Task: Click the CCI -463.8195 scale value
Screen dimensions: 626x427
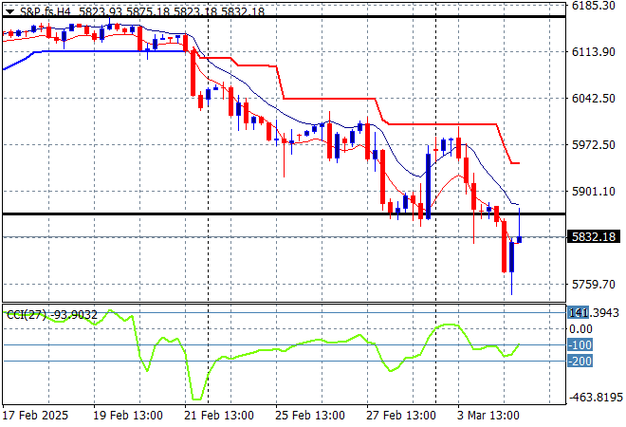Action: click(596, 398)
